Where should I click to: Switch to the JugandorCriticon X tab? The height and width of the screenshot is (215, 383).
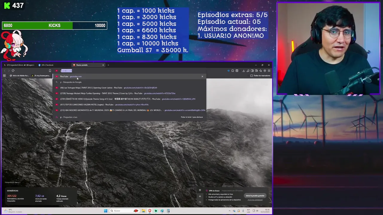click(19, 65)
